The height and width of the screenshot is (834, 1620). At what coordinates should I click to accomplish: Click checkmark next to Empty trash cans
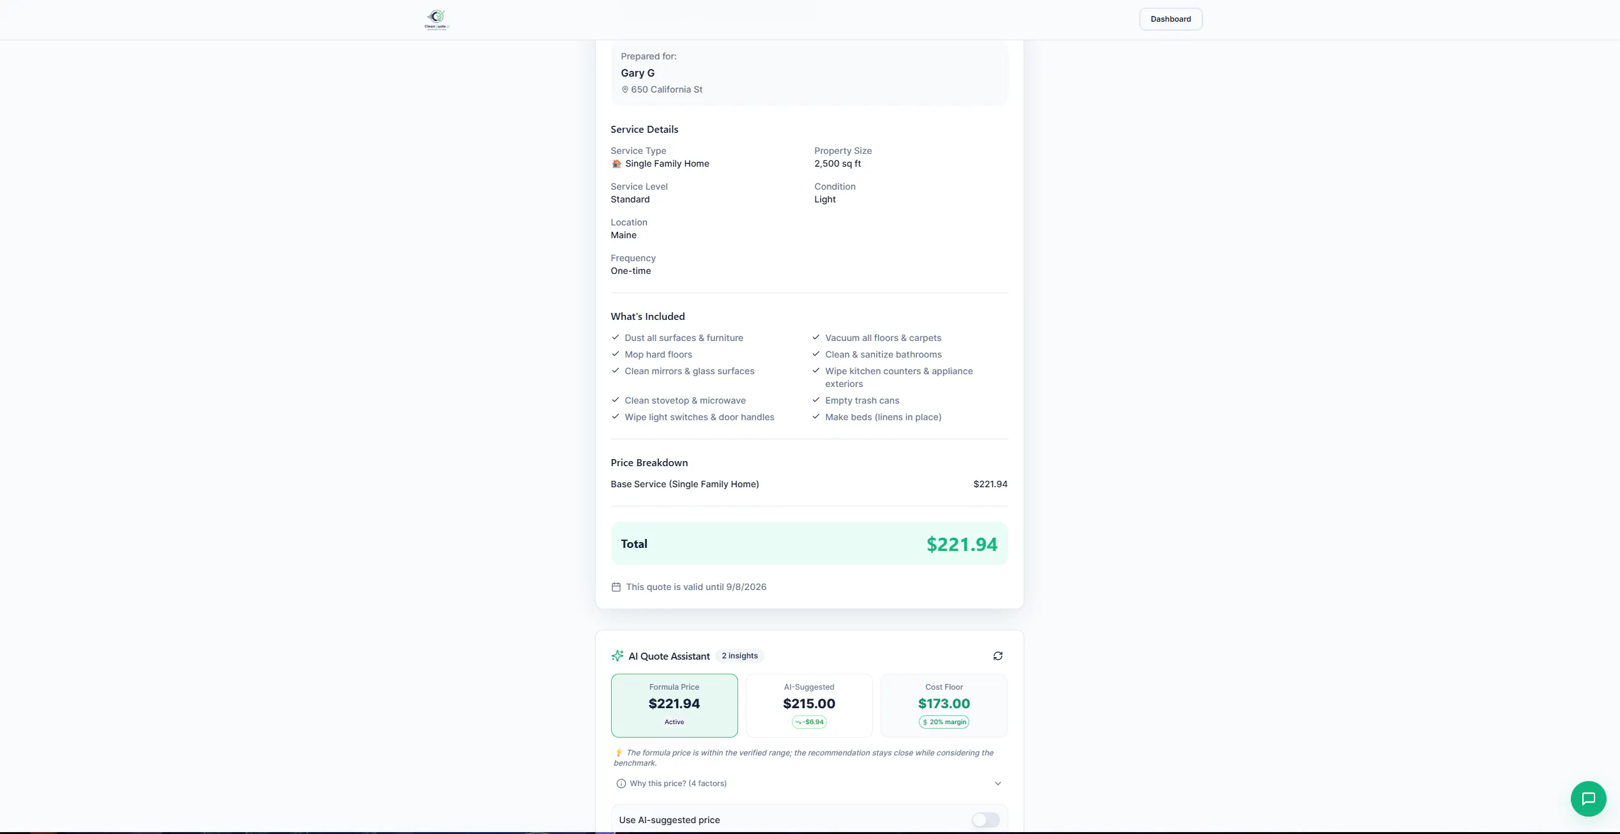(816, 400)
